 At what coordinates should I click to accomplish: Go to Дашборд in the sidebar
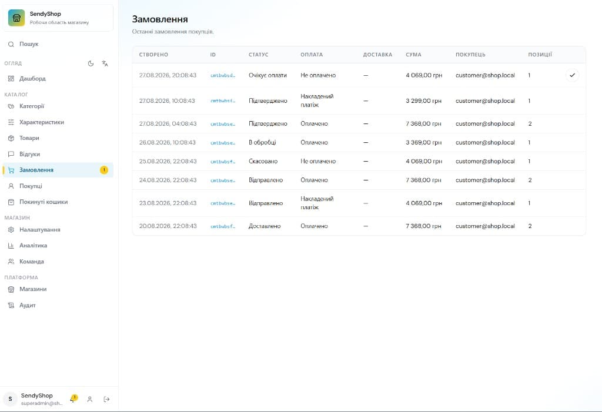tap(58, 79)
